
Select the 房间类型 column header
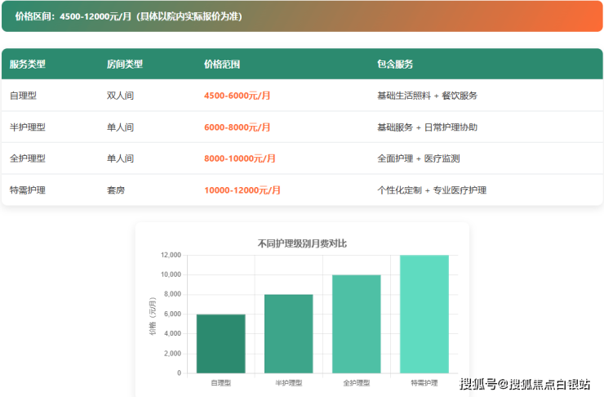124,64
